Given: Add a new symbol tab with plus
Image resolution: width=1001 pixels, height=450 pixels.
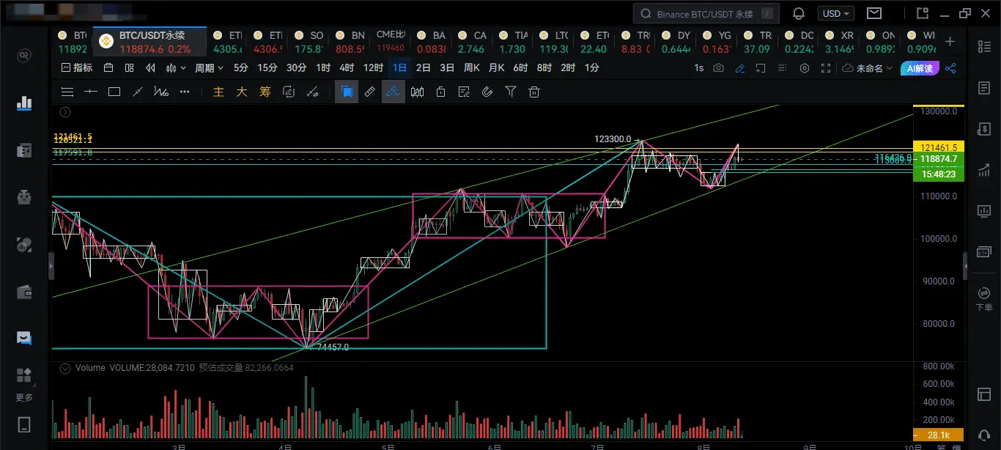Looking at the screenshot, I should click(950, 41).
